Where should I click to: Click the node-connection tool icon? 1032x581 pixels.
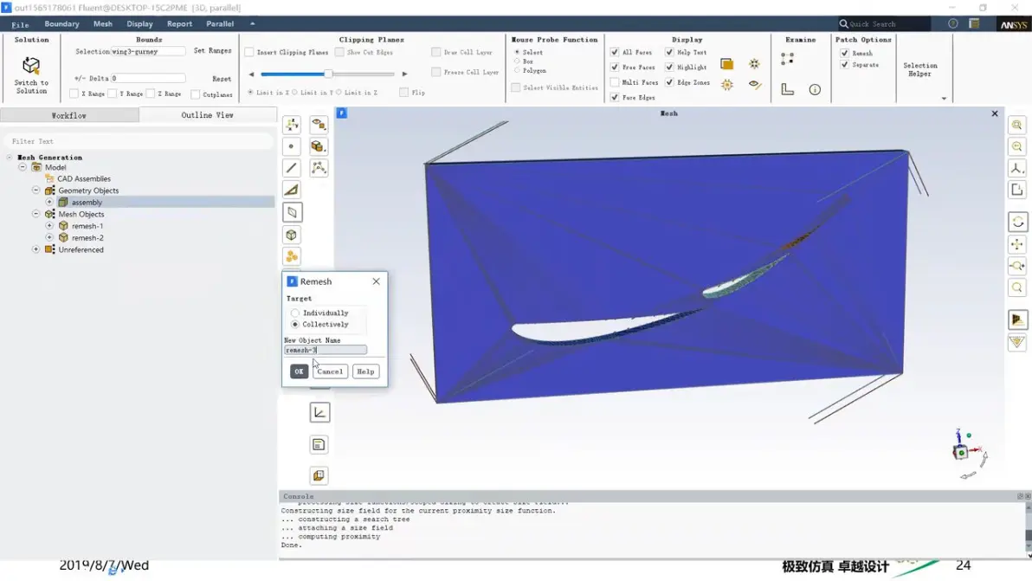(319, 168)
